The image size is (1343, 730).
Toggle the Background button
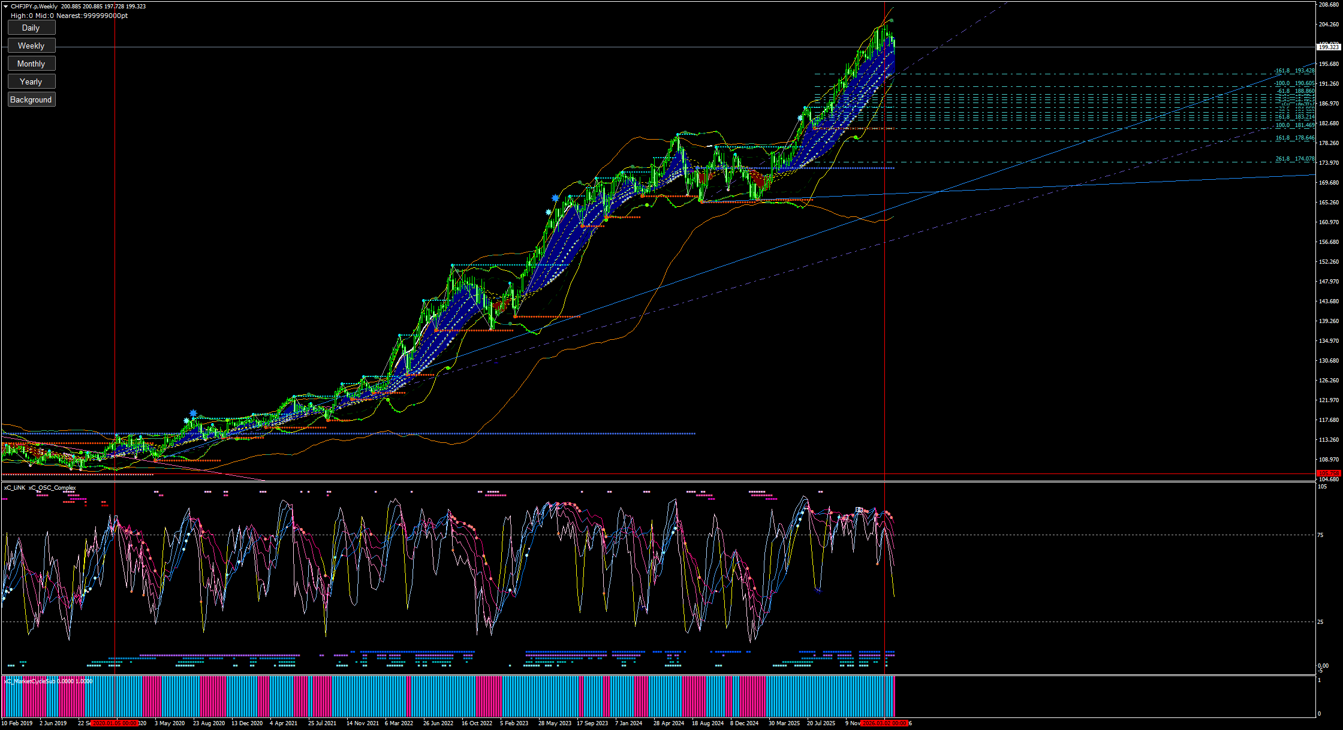31,99
